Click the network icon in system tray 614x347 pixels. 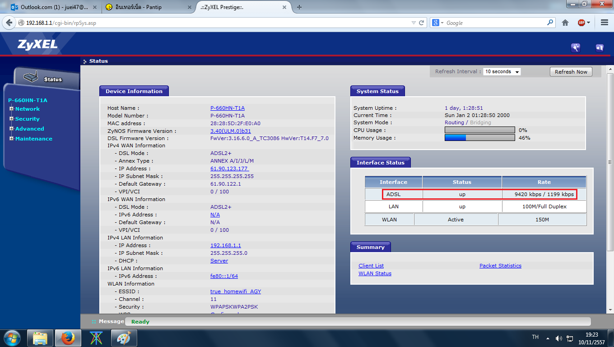point(570,338)
